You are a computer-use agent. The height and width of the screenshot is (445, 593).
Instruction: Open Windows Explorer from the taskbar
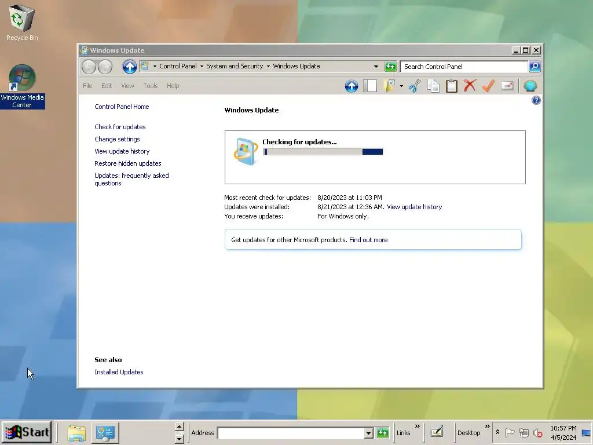[x=76, y=433]
